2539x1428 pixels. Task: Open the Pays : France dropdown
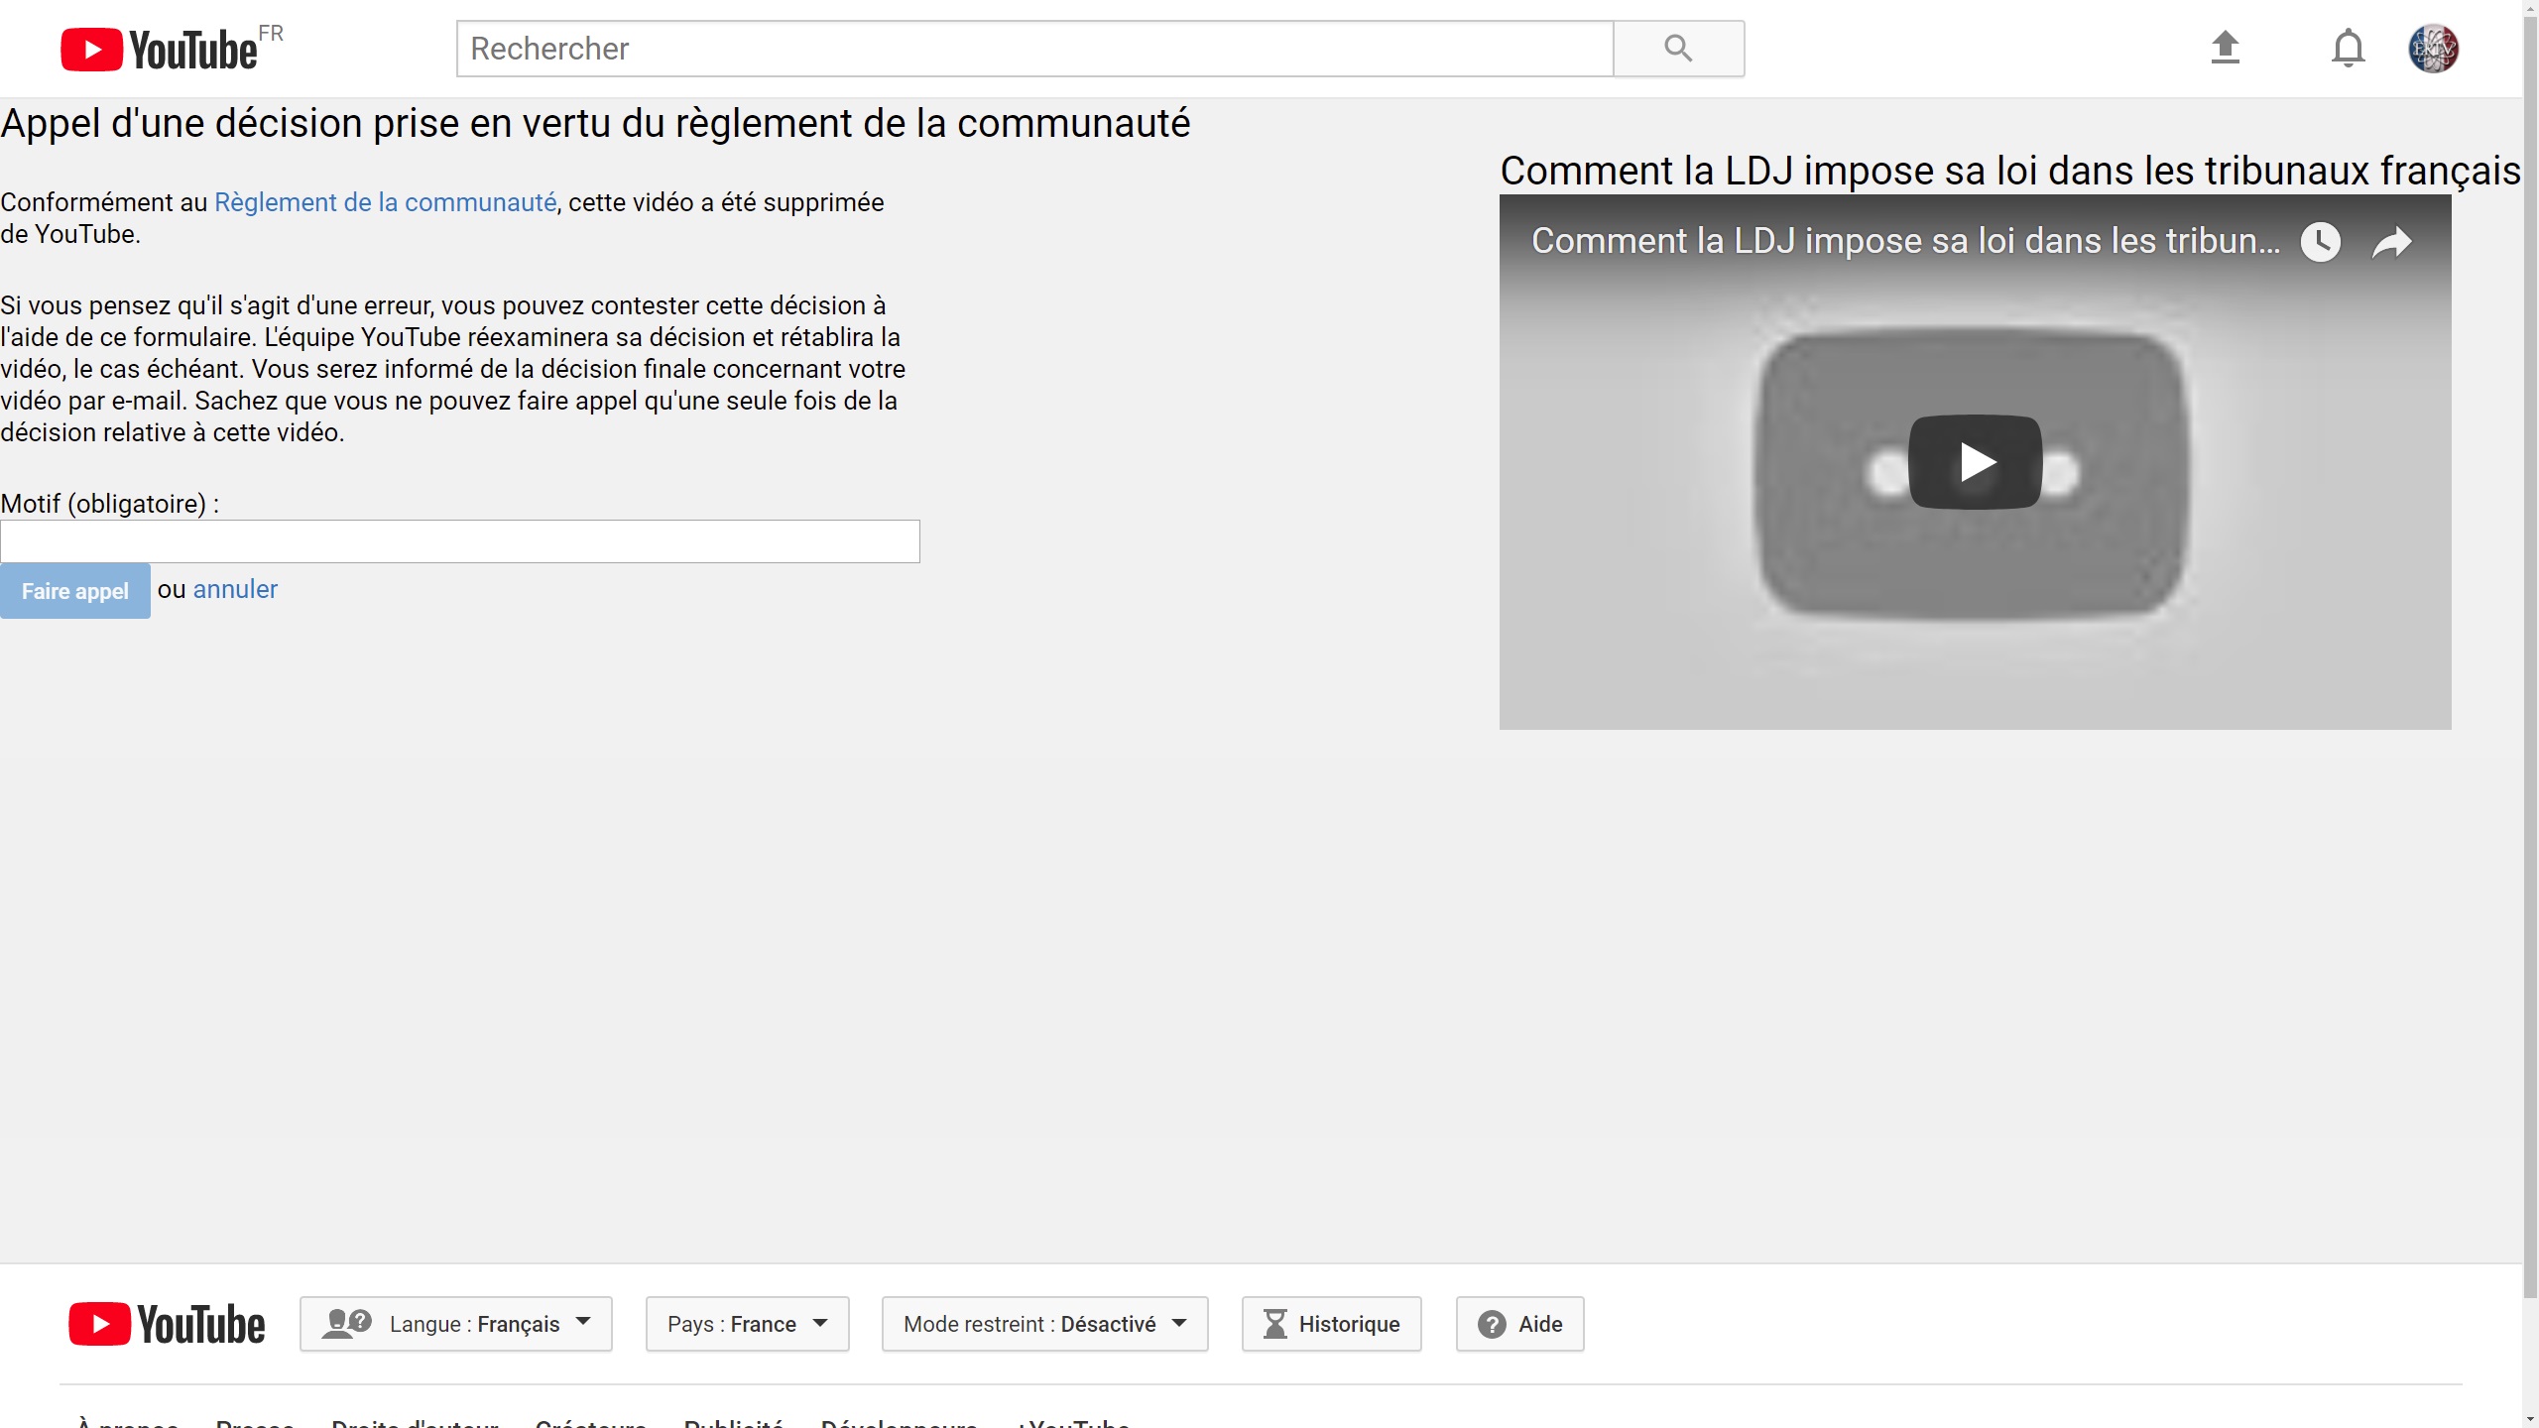(x=747, y=1324)
